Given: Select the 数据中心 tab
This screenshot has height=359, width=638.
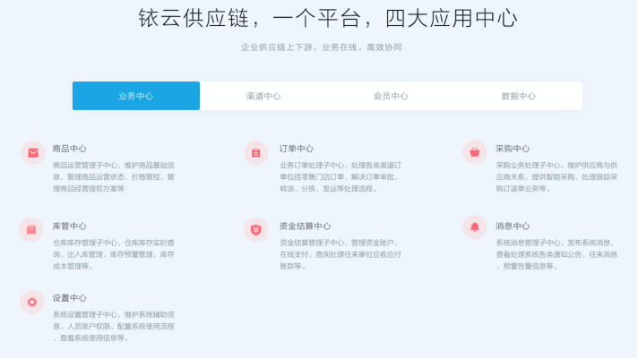Looking at the screenshot, I should point(519,96).
